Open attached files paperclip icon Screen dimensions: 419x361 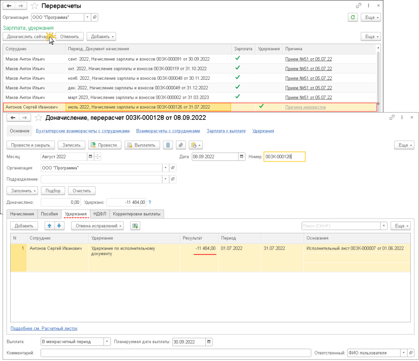coord(181,145)
